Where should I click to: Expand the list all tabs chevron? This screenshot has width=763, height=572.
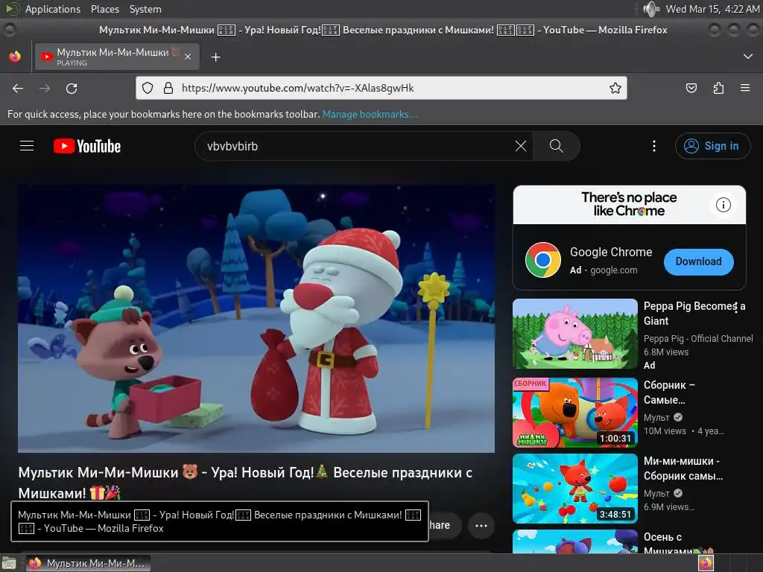point(748,57)
